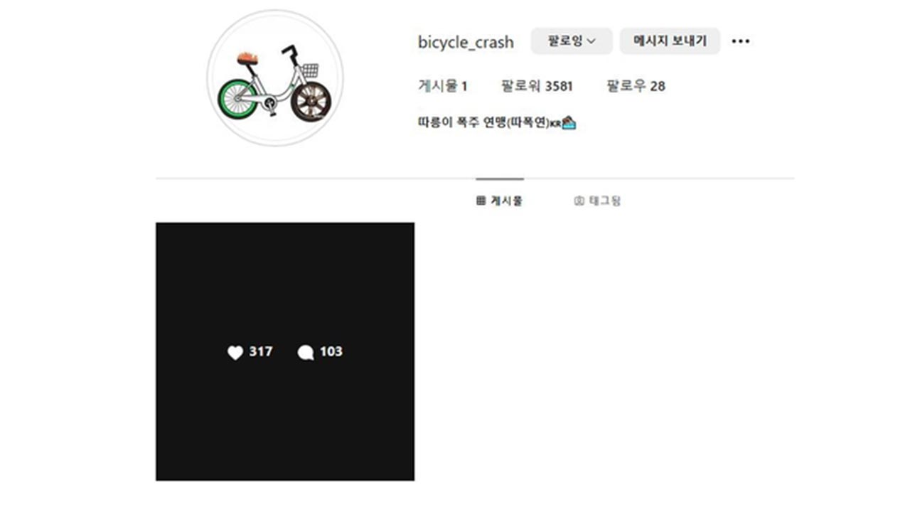Click the grid icon beside 게시물
The image size is (910, 512).
(481, 201)
